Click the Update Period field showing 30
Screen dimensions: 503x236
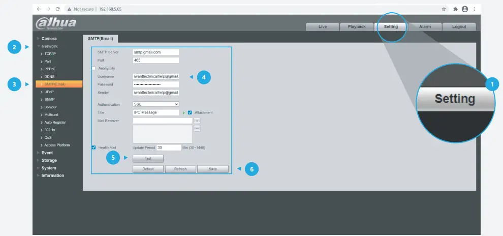tap(169, 147)
